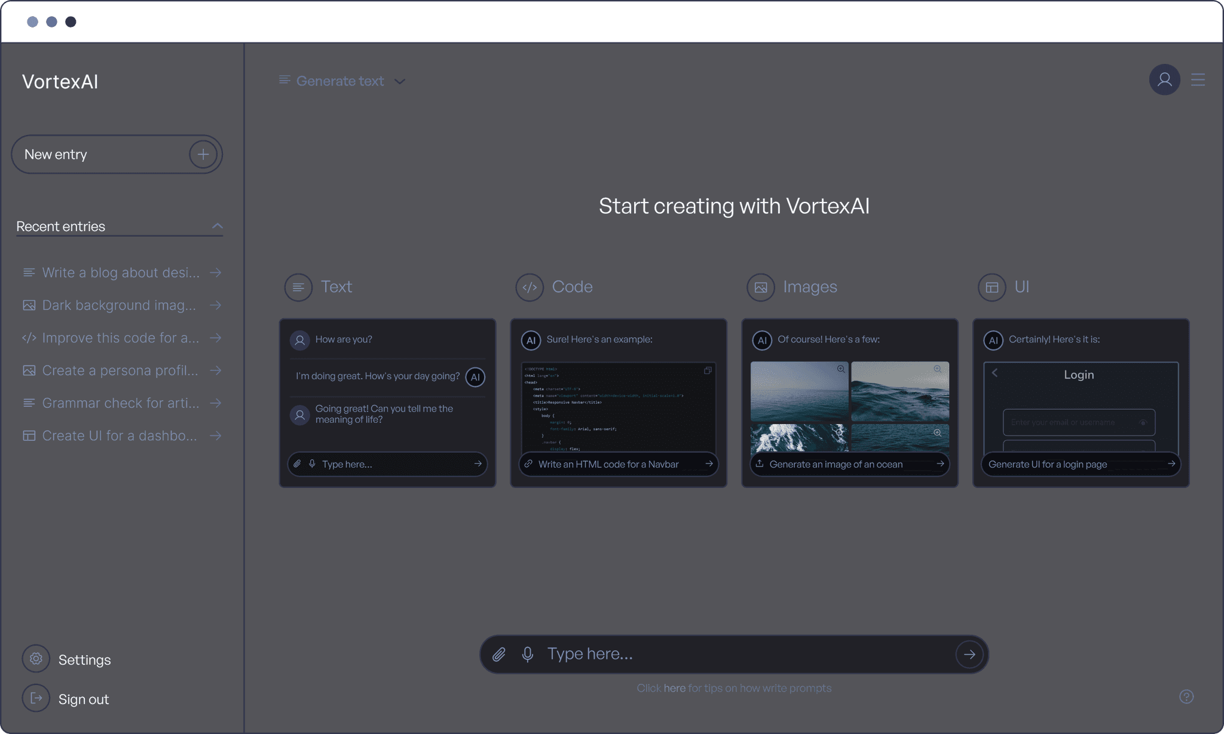The height and width of the screenshot is (734, 1224).
Task: Open 'Write a blog about desi...' entry
Action: [x=121, y=273]
